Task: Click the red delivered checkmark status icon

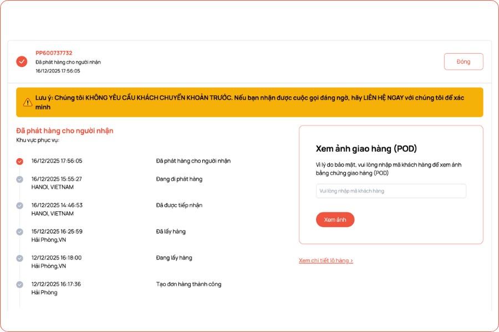Action: point(21,61)
